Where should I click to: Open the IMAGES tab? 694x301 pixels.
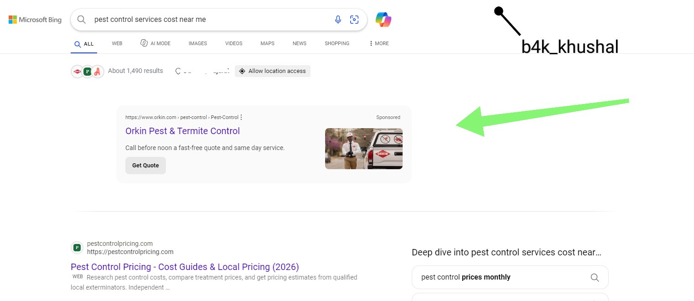pos(198,44)
